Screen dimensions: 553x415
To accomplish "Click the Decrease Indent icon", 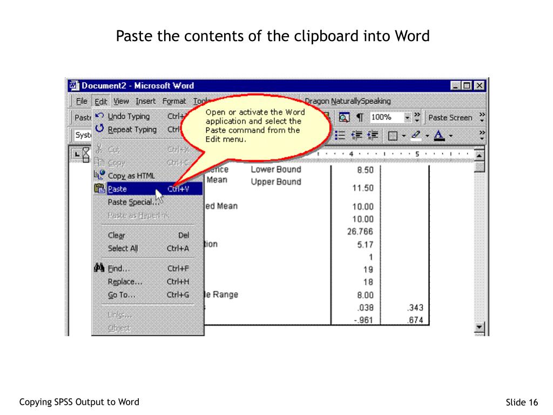I will (x=356, y=136).
